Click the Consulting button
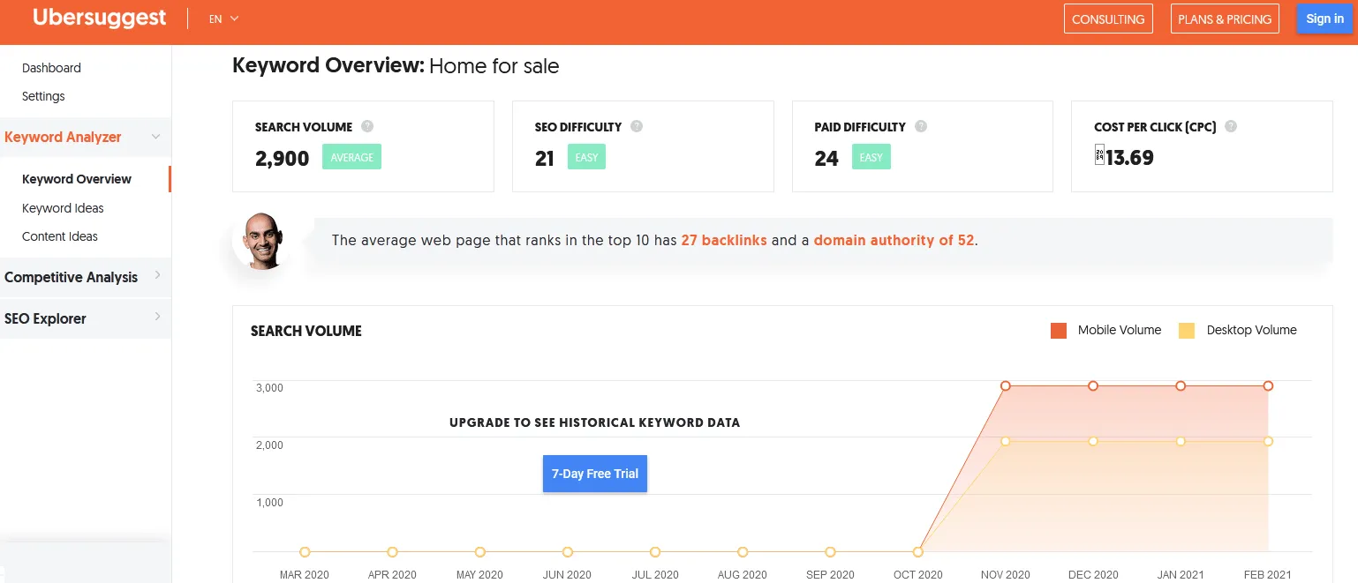This screenshot has width=1358, height=583. click(1108, 19)
